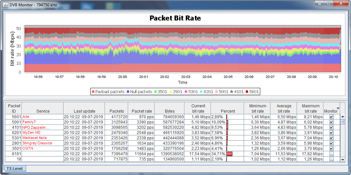Click the Null packets legend marker
Screen dimensions: 351x175
click(x=127, y=91)
